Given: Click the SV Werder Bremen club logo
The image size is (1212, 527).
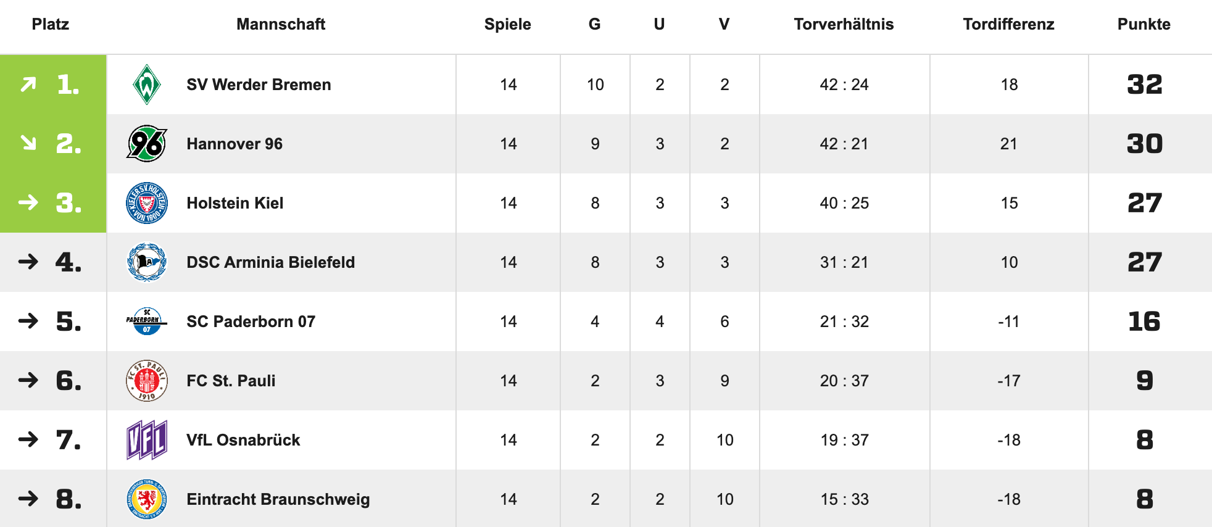Looking at the screenshot, I should pos(147,85).
